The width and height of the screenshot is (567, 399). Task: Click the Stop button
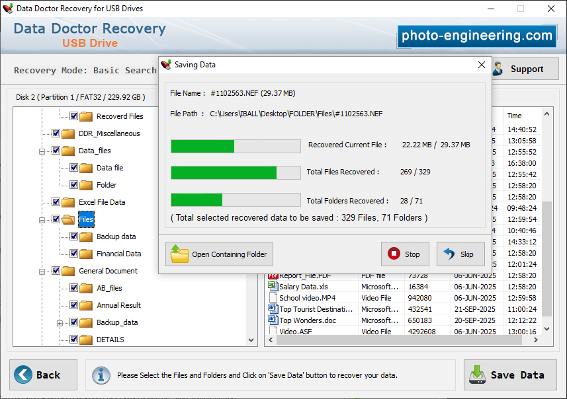pyautogui.click(x=405, y=254)
